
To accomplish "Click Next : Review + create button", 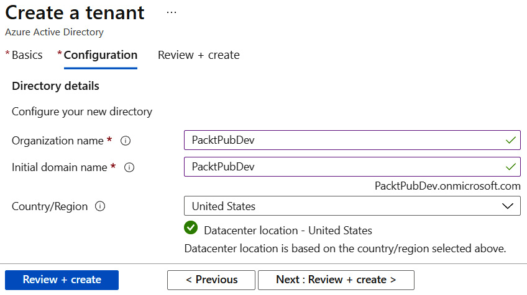I will 336,280.
